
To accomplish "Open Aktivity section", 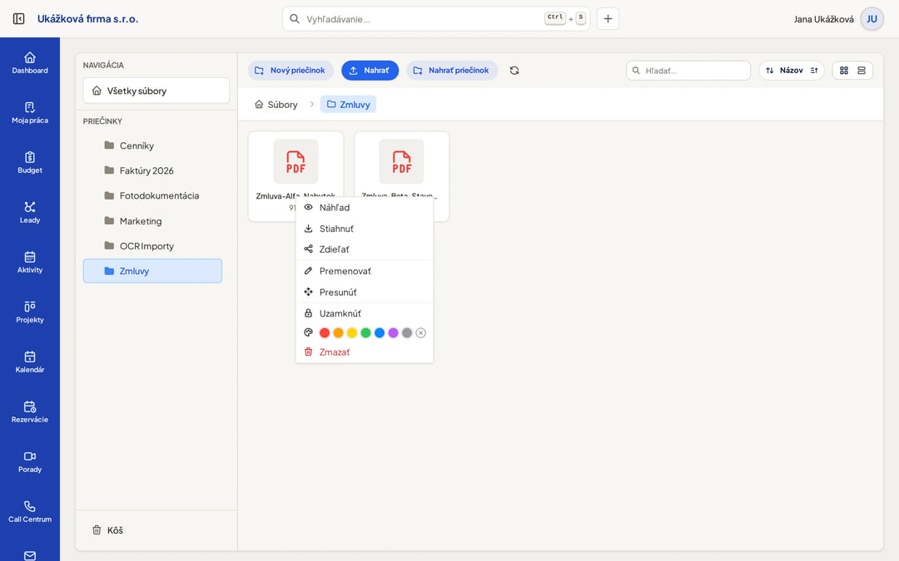I will (x=30, y=262).
